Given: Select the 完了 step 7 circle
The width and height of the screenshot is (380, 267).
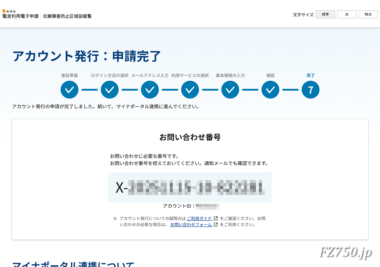Looking at the screenshot, I should (311, 90).
